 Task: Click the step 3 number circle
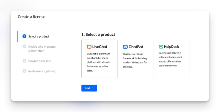(25, 61)
